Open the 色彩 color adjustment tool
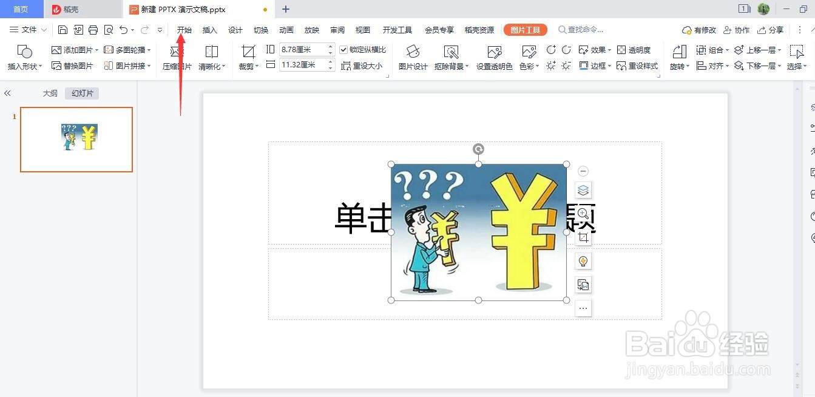This screenshot has width=815, height=397. point(529,58)
